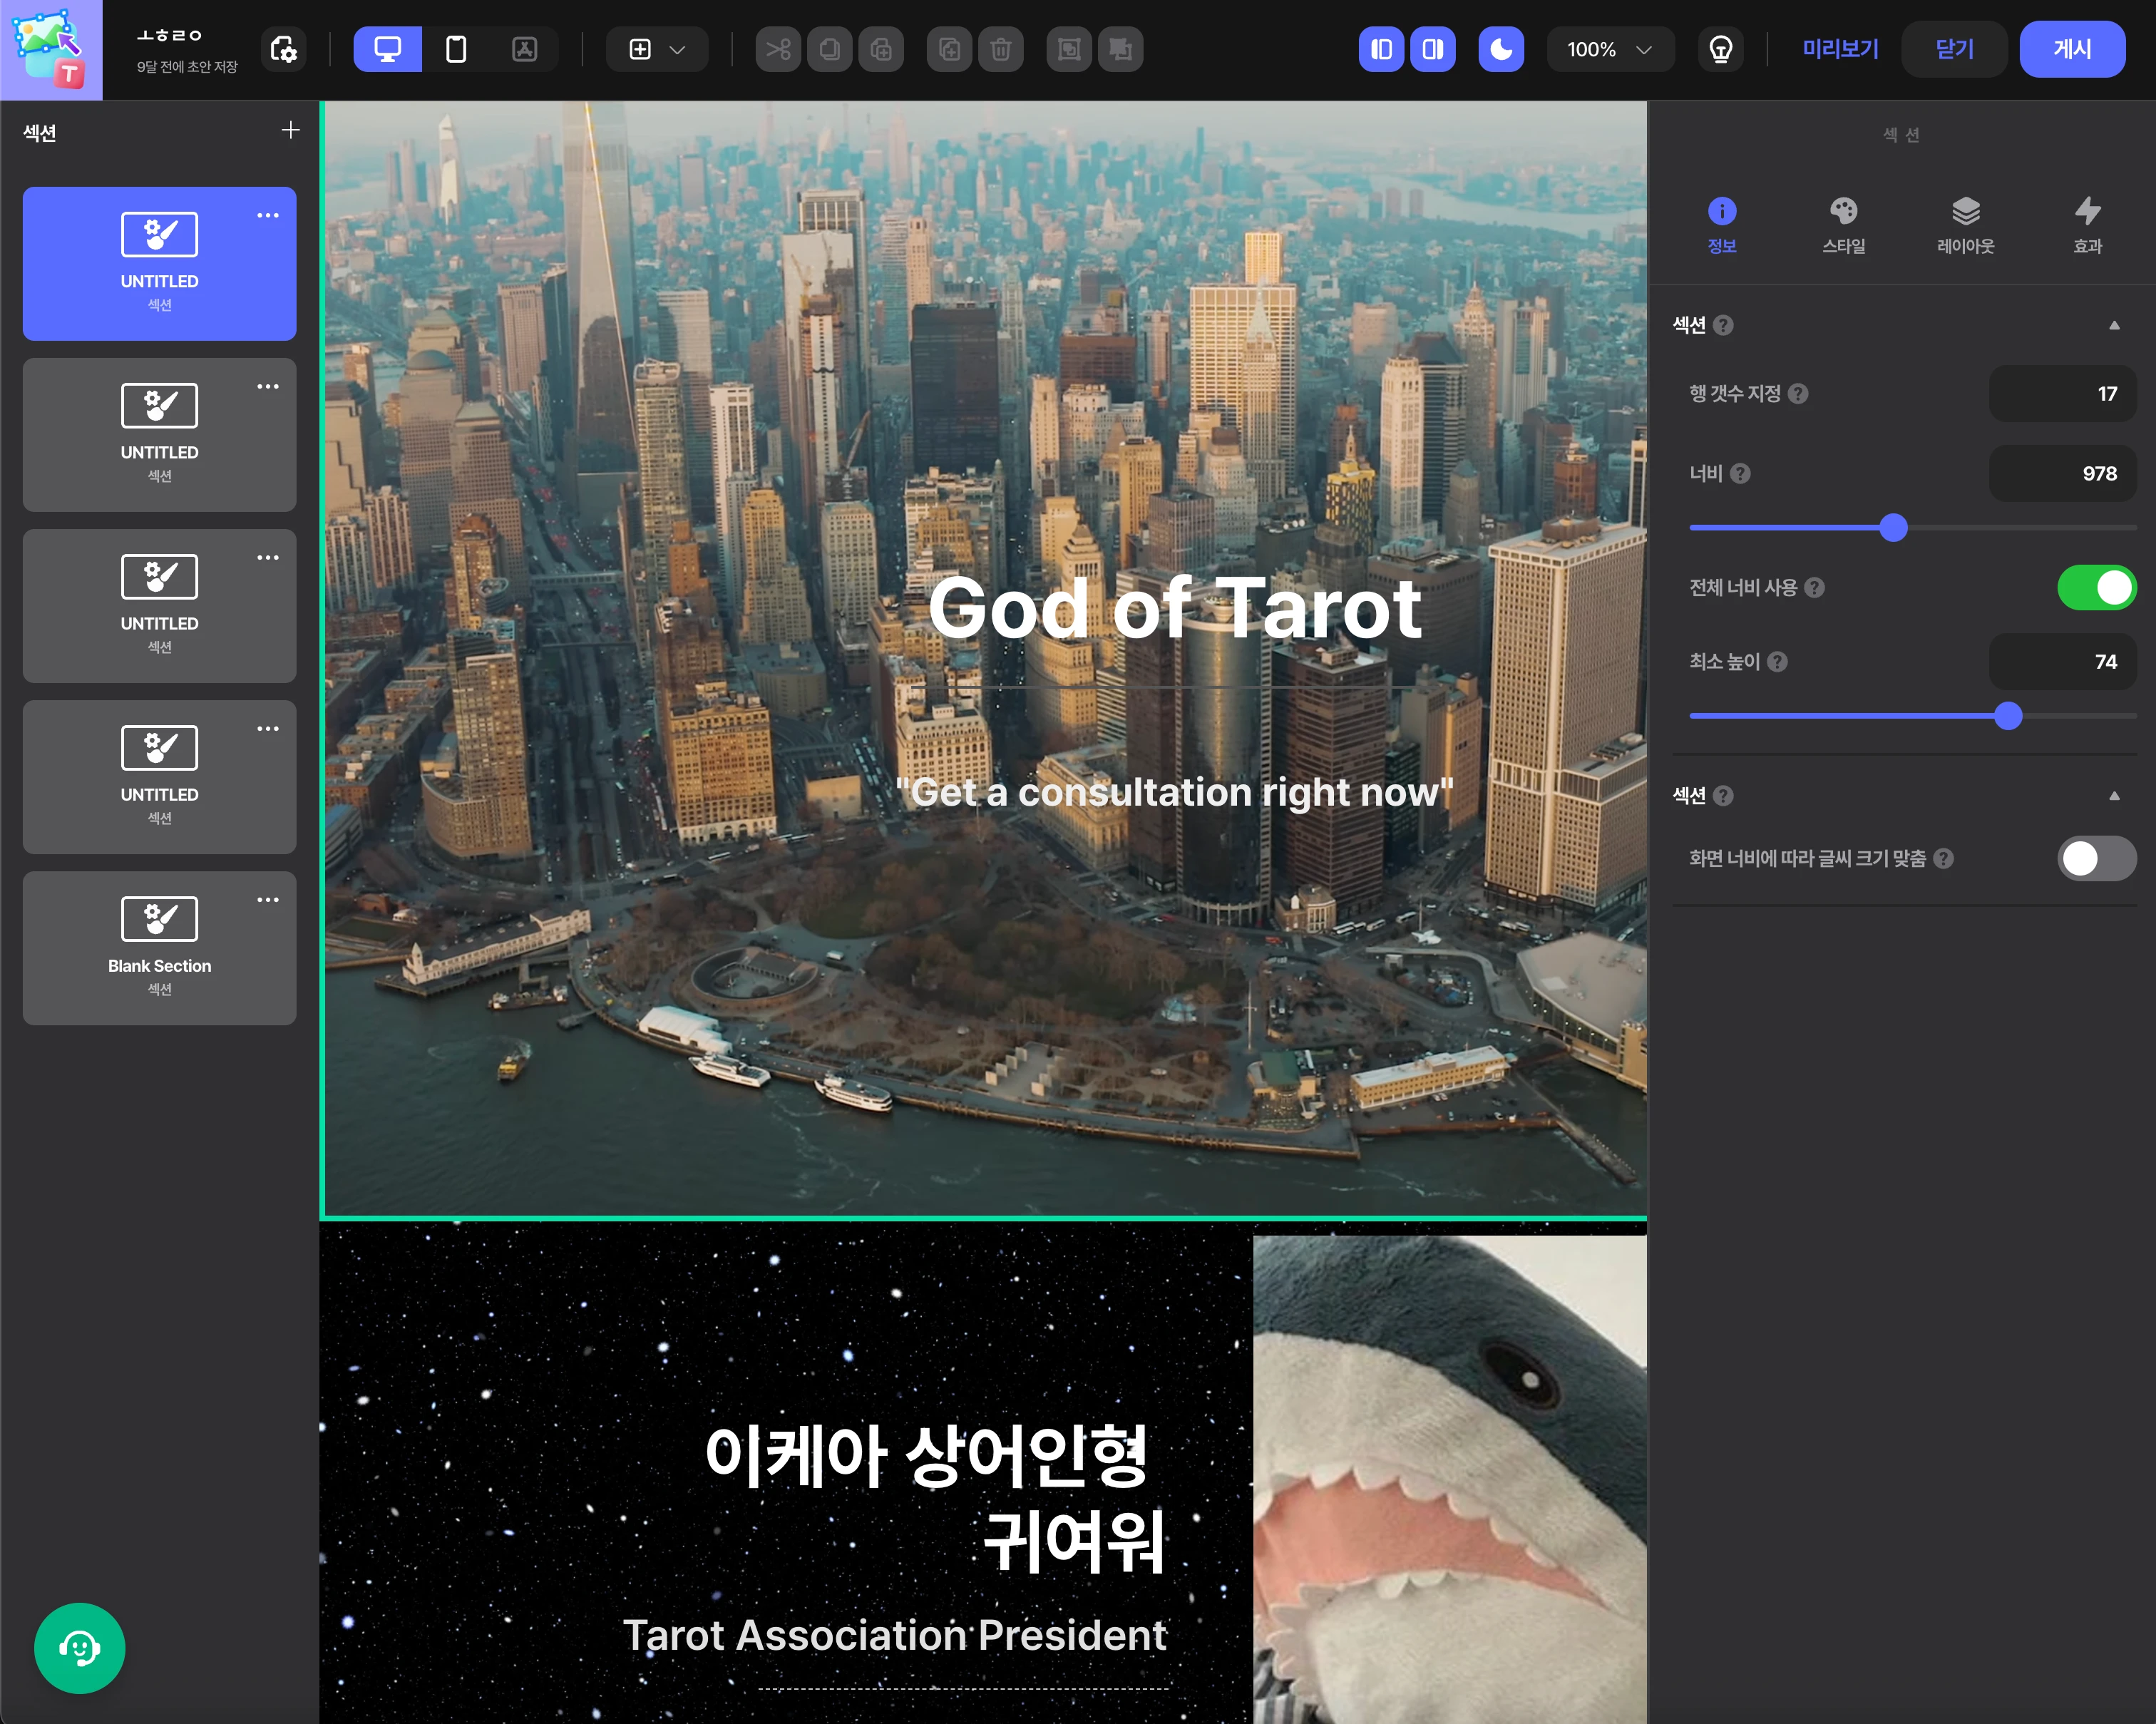Toggle dark mode moon icon
2156x1724 pixels.
[1501, 49]
